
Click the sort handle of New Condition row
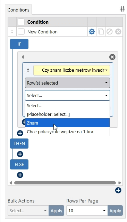pos(12,32)
